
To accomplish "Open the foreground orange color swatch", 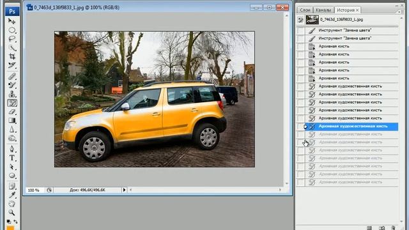I will (x=10, y=228).
